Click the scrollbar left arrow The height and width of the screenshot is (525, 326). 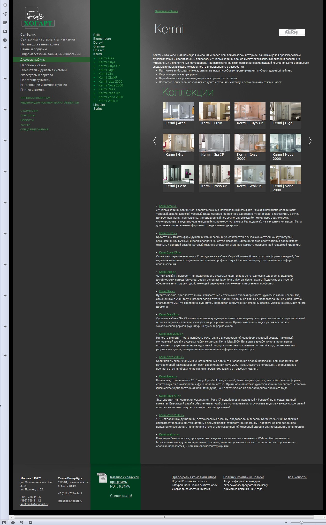[11, 517]
